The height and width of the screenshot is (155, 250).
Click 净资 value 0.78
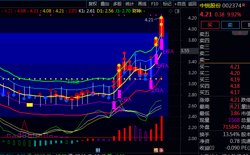[x=235, y=141]
